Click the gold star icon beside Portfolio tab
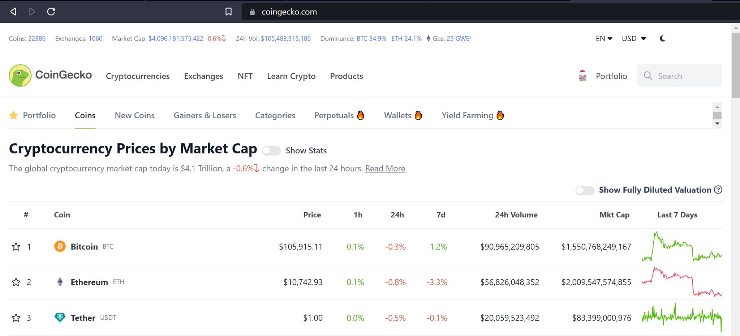740x336 pixels. pyautogui.click(x=14, y=115)
